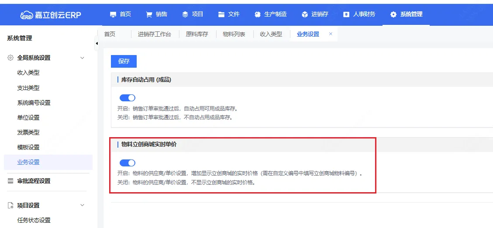Select 审批流程设置 in sidebar
The width and height of the screenshot is (493, 228).
point(34,181)
